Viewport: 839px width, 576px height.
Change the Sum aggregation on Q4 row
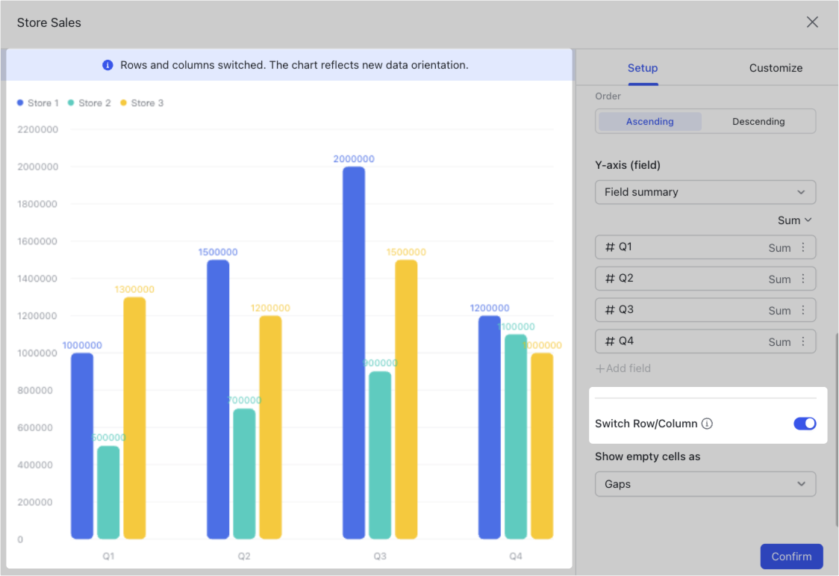click(779, 341)
